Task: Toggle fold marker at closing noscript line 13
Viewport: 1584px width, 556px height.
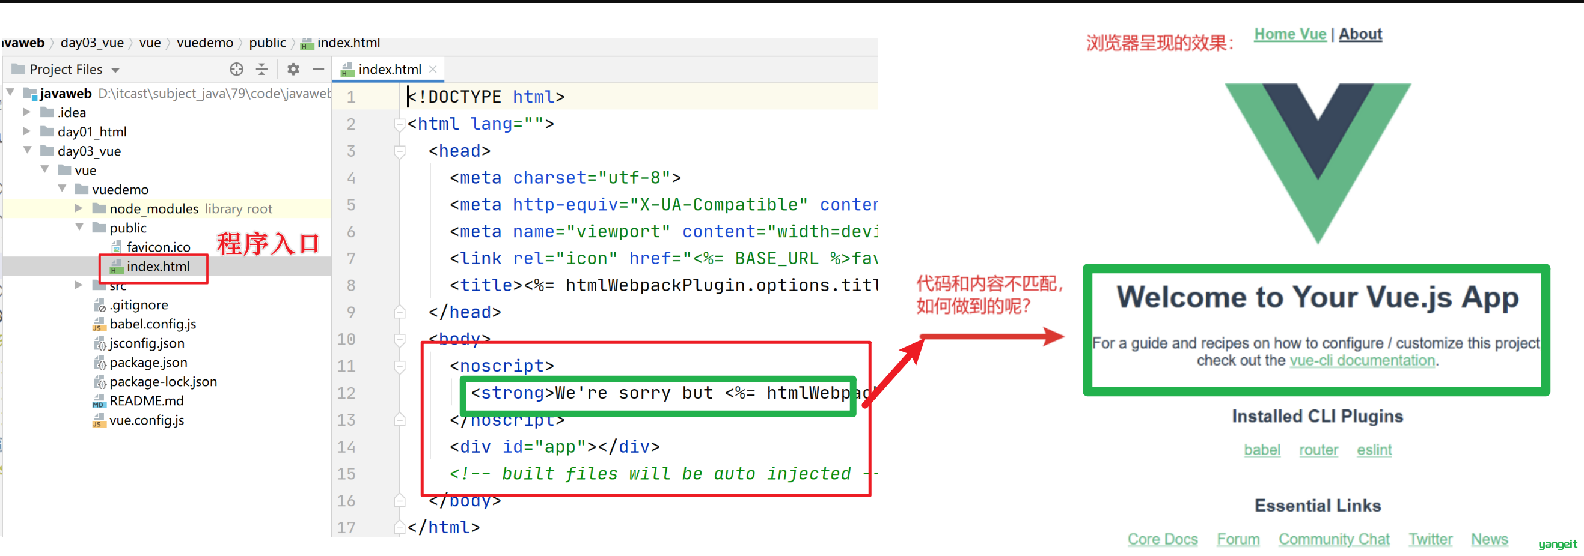Action: tap(399, 420)
